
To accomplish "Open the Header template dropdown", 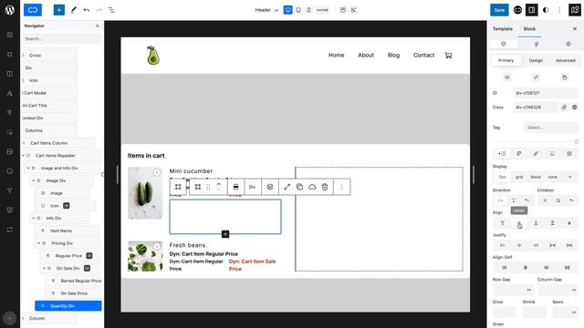I will click(x=266, y=10).
